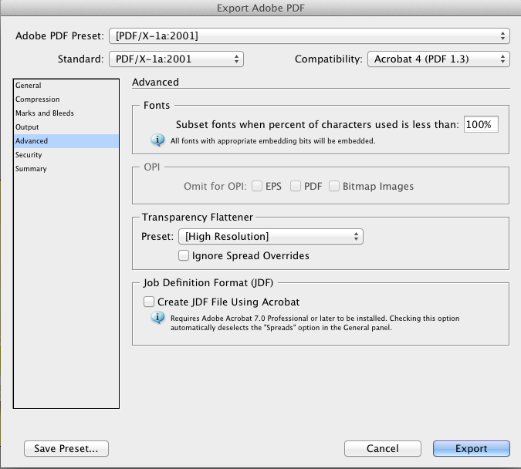Enable Create JDF File Using Acrobat
This screenshot has width=521, height=469.
tap(148, 302)
